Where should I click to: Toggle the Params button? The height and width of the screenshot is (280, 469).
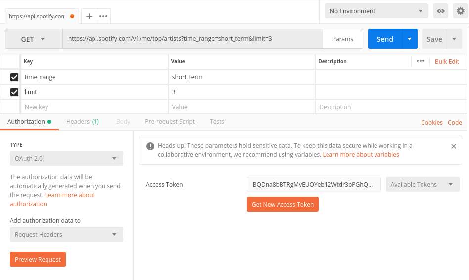343,39
